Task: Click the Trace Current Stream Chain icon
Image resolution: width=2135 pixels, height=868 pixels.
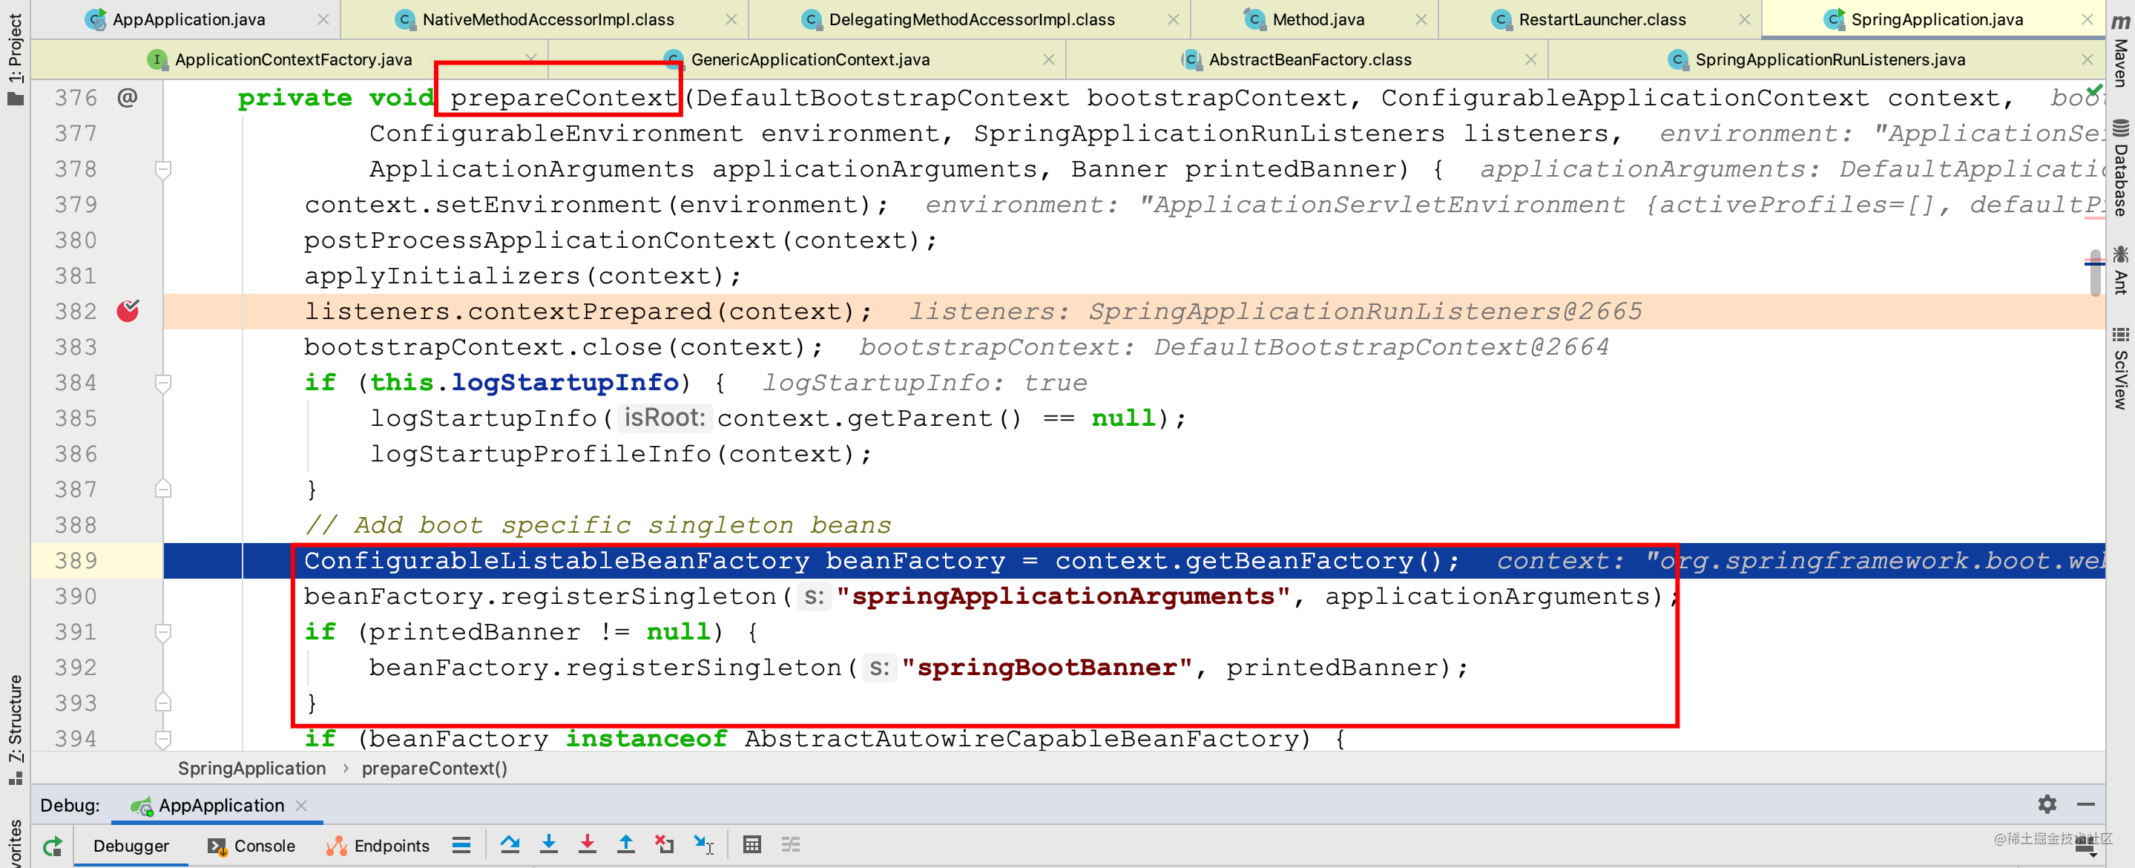Action: pos(791,845)
